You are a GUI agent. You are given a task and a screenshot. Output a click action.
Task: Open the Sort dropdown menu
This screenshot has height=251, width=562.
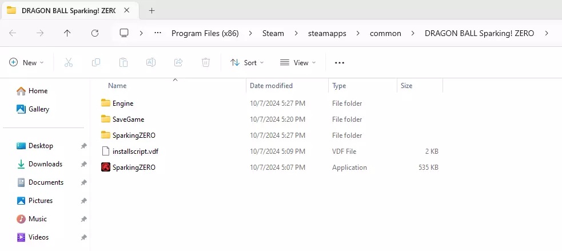(247, 62)
